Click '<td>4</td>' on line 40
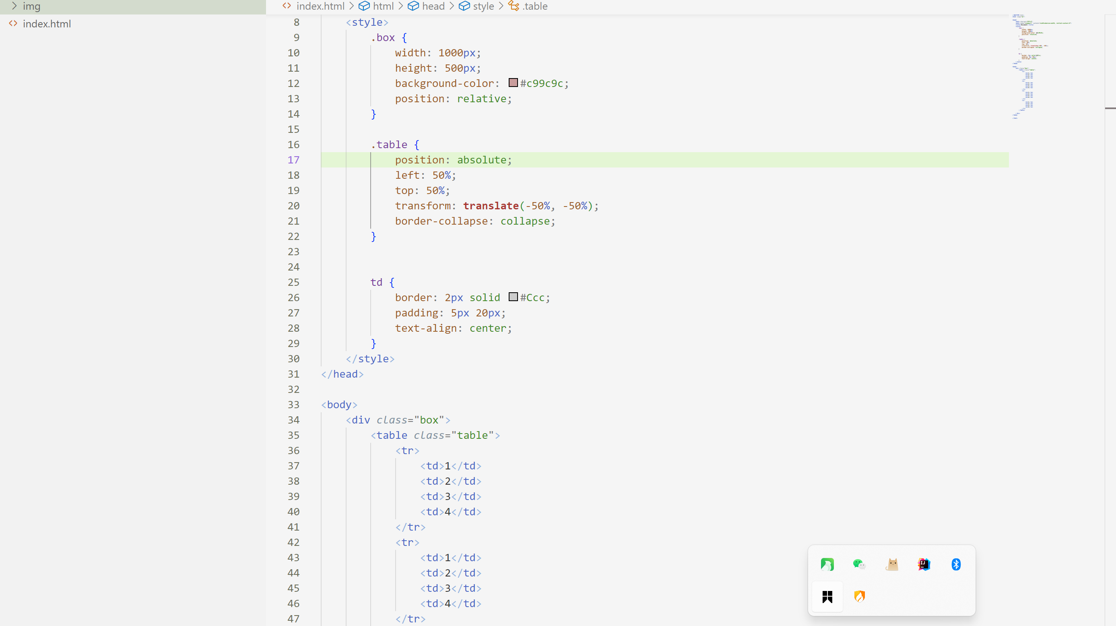1116x626 pixels. point(451,512)
